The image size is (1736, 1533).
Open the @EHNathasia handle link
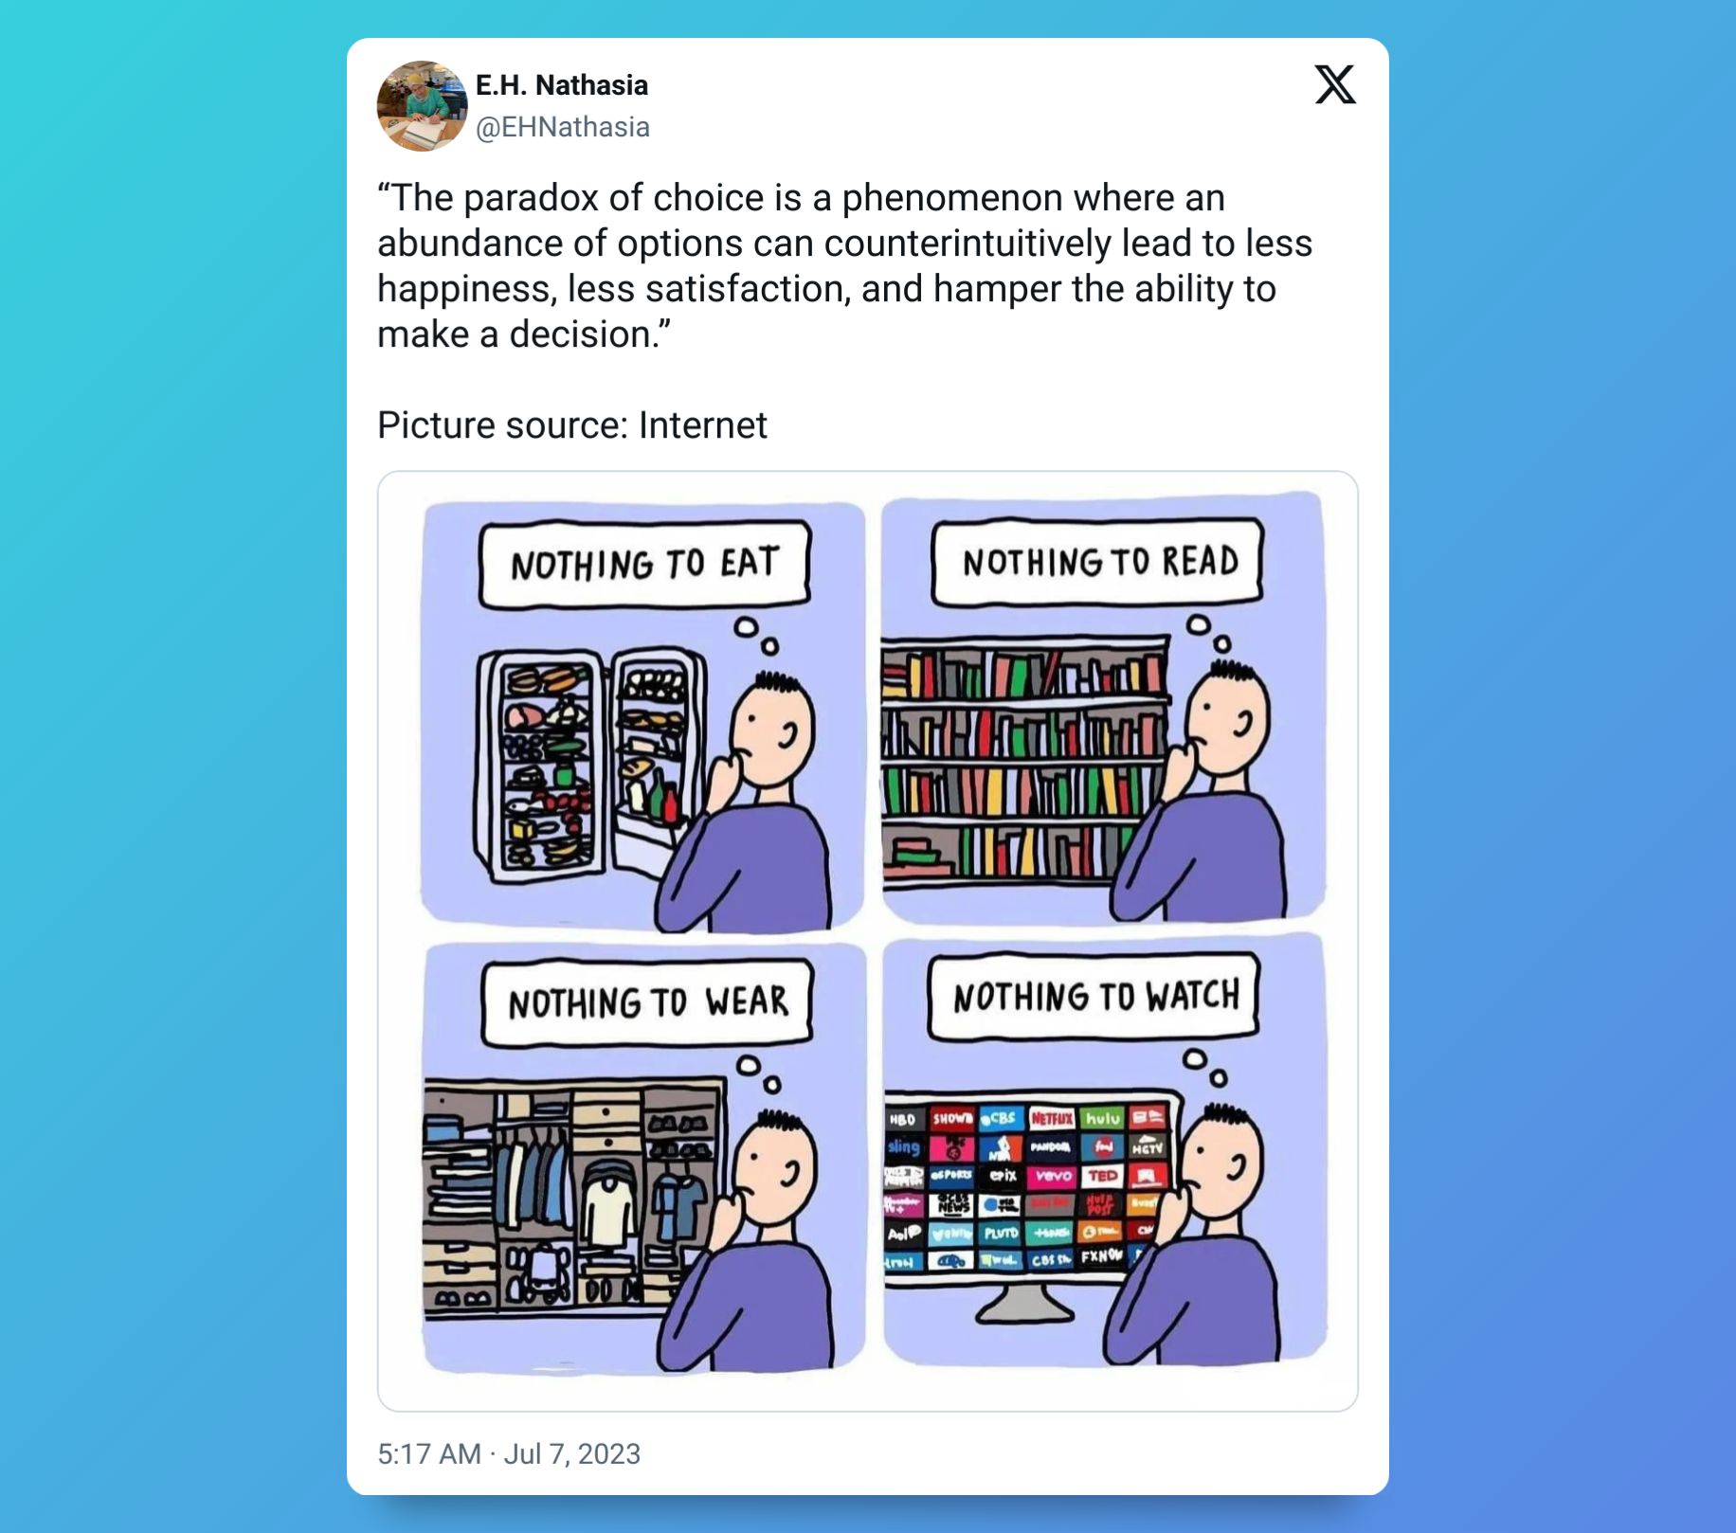tap(563, 127)
